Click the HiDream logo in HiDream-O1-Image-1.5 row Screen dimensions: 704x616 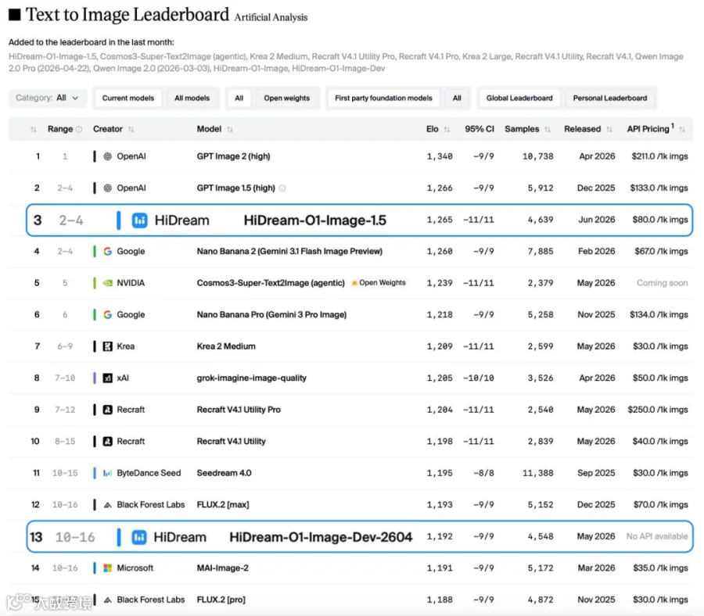click(x=140, y=220)
